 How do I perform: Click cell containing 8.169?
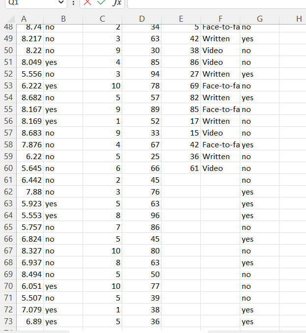pos(30,121)
